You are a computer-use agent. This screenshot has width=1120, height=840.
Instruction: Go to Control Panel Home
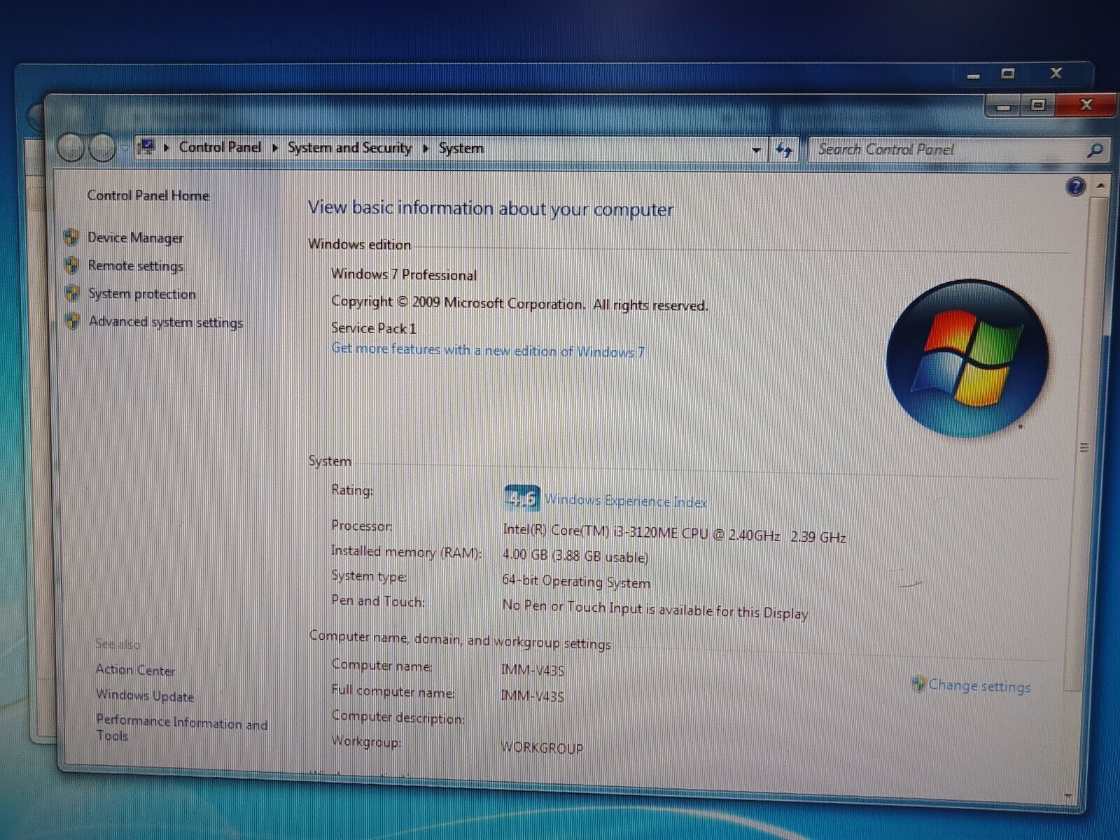(148, 195)
